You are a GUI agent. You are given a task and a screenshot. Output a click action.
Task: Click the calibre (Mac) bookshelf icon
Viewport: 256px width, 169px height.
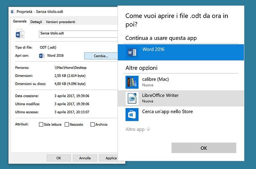point(132,82)
